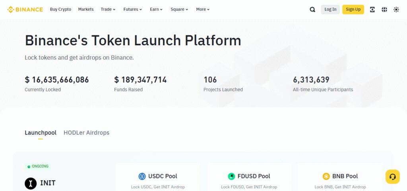The height and width of the screenshot is (191, 407).
Task: Click the ONGOING status badge
Action: [x=38, y=166]
